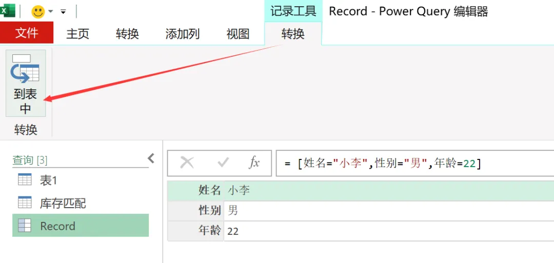Switch to the 添加列 ribbon tab
Image resolution: width=554 pixels, height=263 pixels.
pyautogui.click(x=182, y=34)
